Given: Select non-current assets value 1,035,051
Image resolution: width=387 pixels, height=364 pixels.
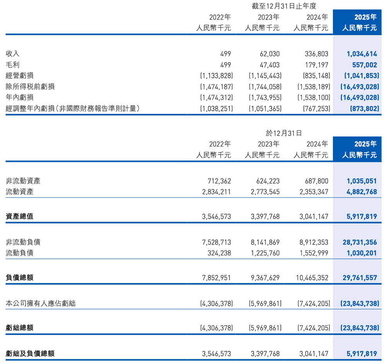Looking at the screenshot, I should pyautogui.click(x=362, y=181).
